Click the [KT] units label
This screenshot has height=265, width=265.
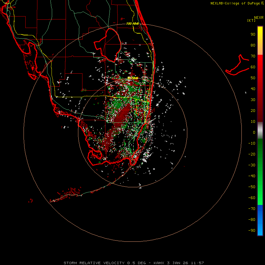(251, 20)
